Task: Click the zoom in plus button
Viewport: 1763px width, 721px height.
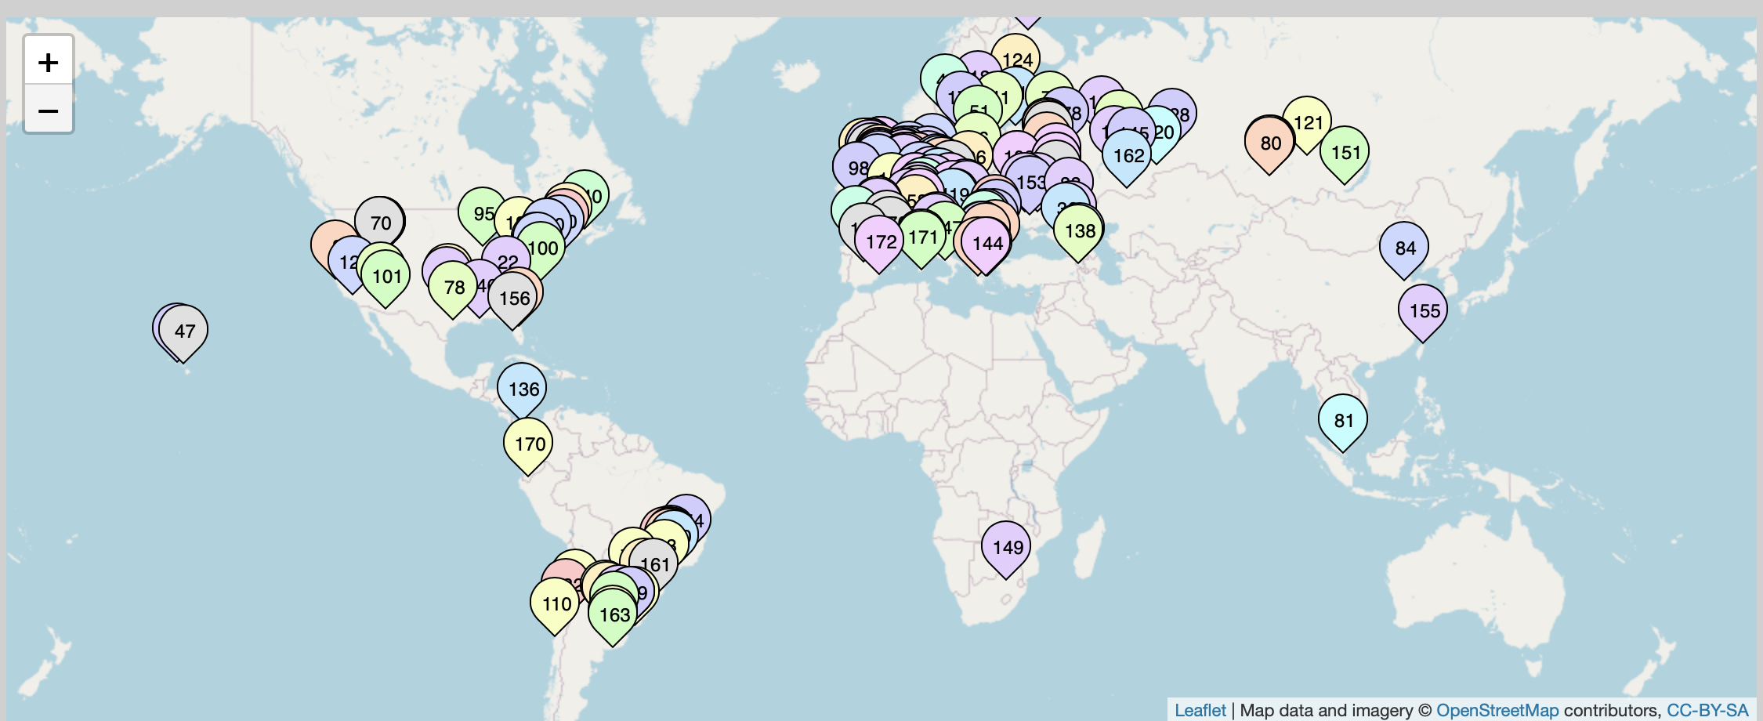Action: point(49,62)
